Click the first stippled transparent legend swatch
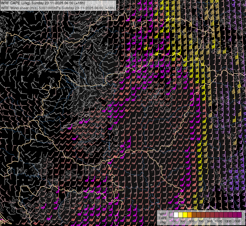 point(172,215)
